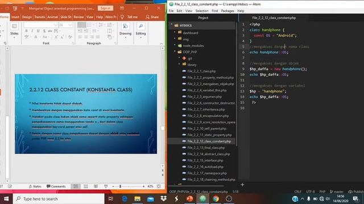
Task: Open File menu in Atom
Action: click(171, 11)
